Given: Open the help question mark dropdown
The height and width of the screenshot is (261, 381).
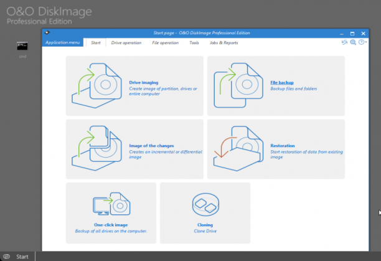Looking at the screenshot, I should click(x=362, y=42).
